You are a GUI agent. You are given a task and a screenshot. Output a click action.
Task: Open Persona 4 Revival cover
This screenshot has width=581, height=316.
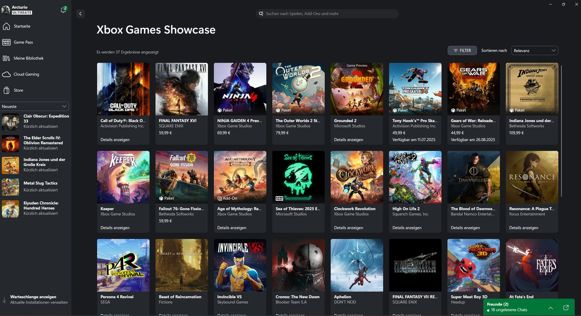coord(123,265)
